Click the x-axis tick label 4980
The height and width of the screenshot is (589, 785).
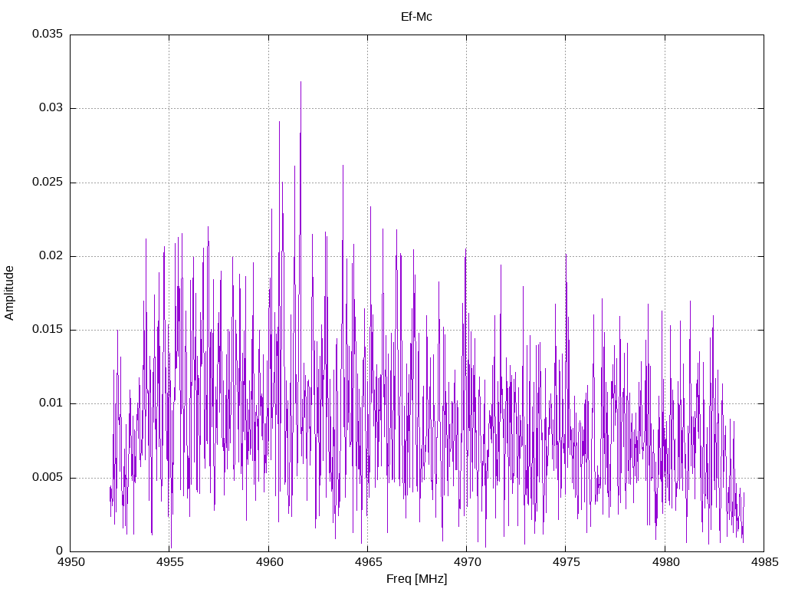(x=665, y=562)
